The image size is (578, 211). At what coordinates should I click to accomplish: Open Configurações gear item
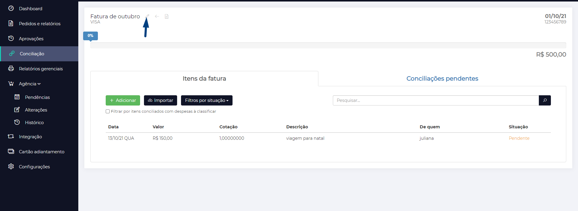point(34,167)
